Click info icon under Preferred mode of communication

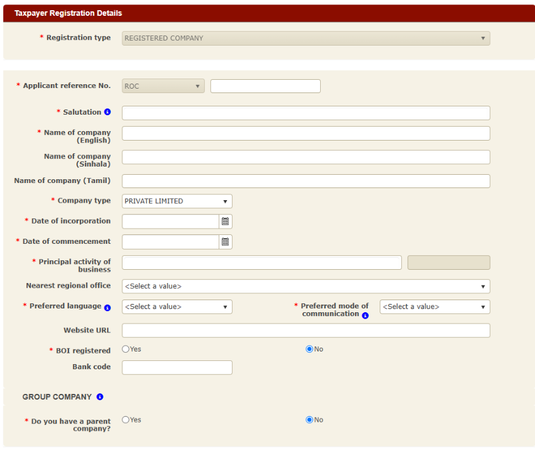pos(365,315)
